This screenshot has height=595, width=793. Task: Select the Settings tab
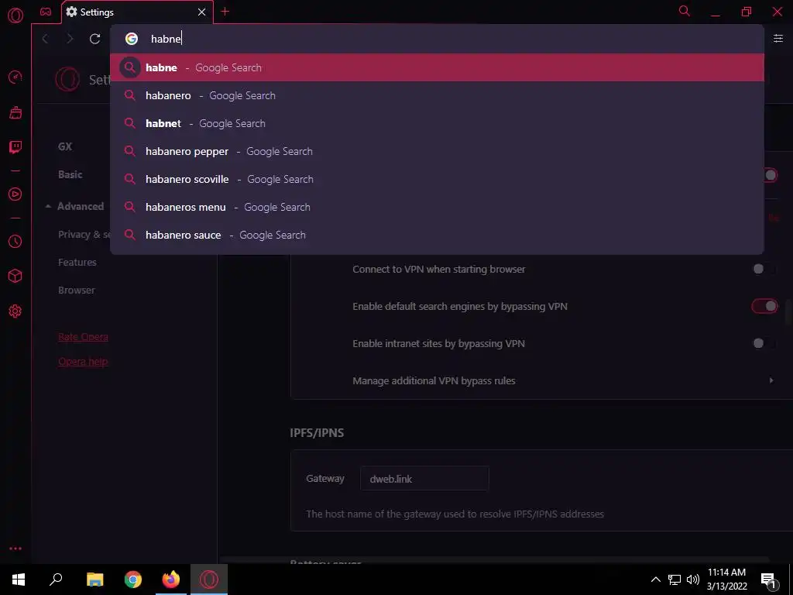tap(137, 12)
